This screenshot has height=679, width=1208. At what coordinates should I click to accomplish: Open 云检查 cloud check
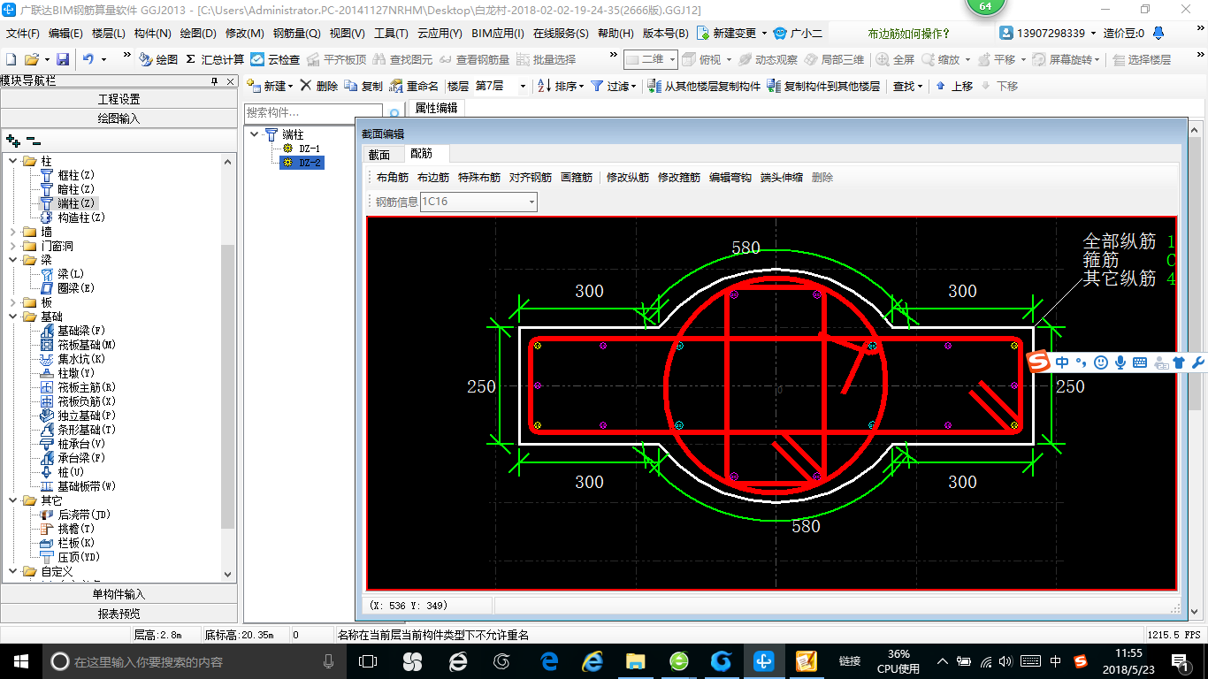[275, 59]
